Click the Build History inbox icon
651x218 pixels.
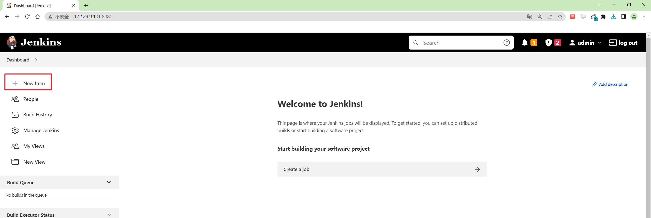(x=15, y=115)
